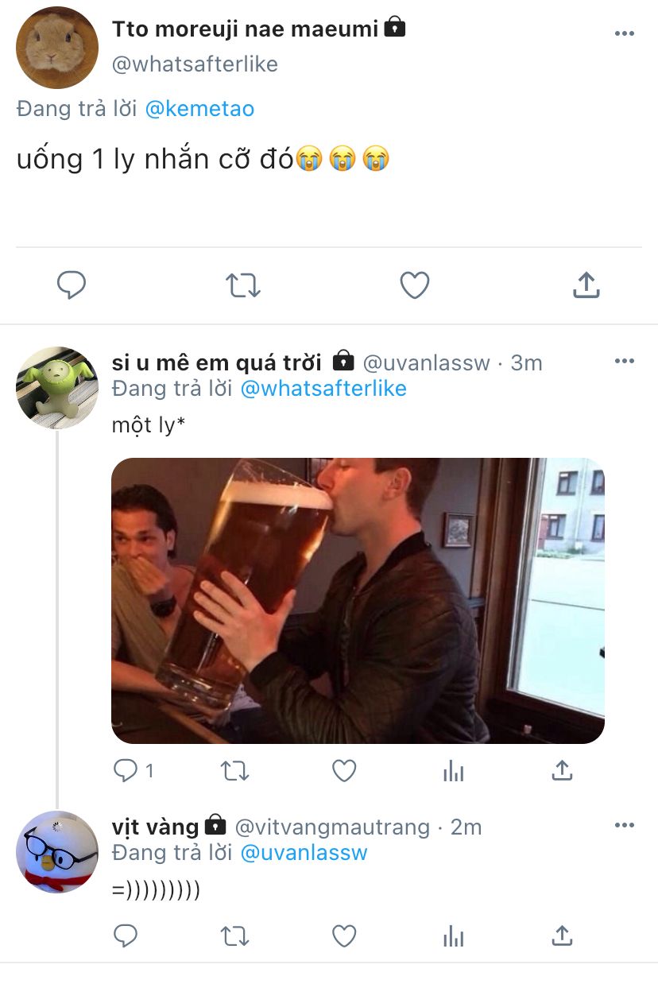Share uvanlassw's beer photo tweet

point(562,770)
